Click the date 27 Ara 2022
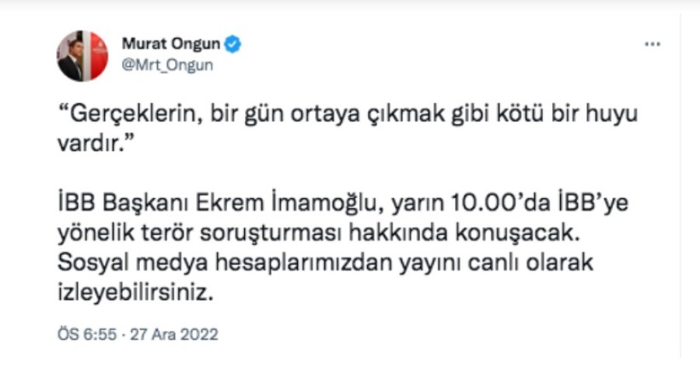 click(x=173, y=335)
